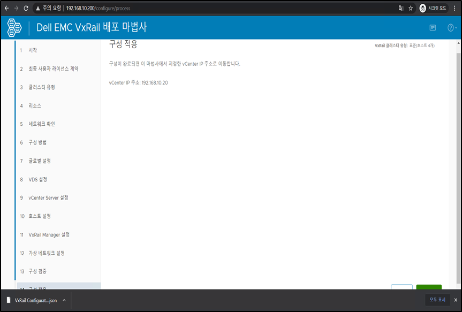Click the address bar URL 192.168.10.200/configure/process
This screenshot has height=312, width=462.
(x=98, y=8)
